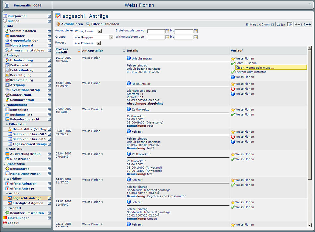Open Kurzjournal in new window icon
Viewport: 315px width, 232px height.
coord(49,16)
